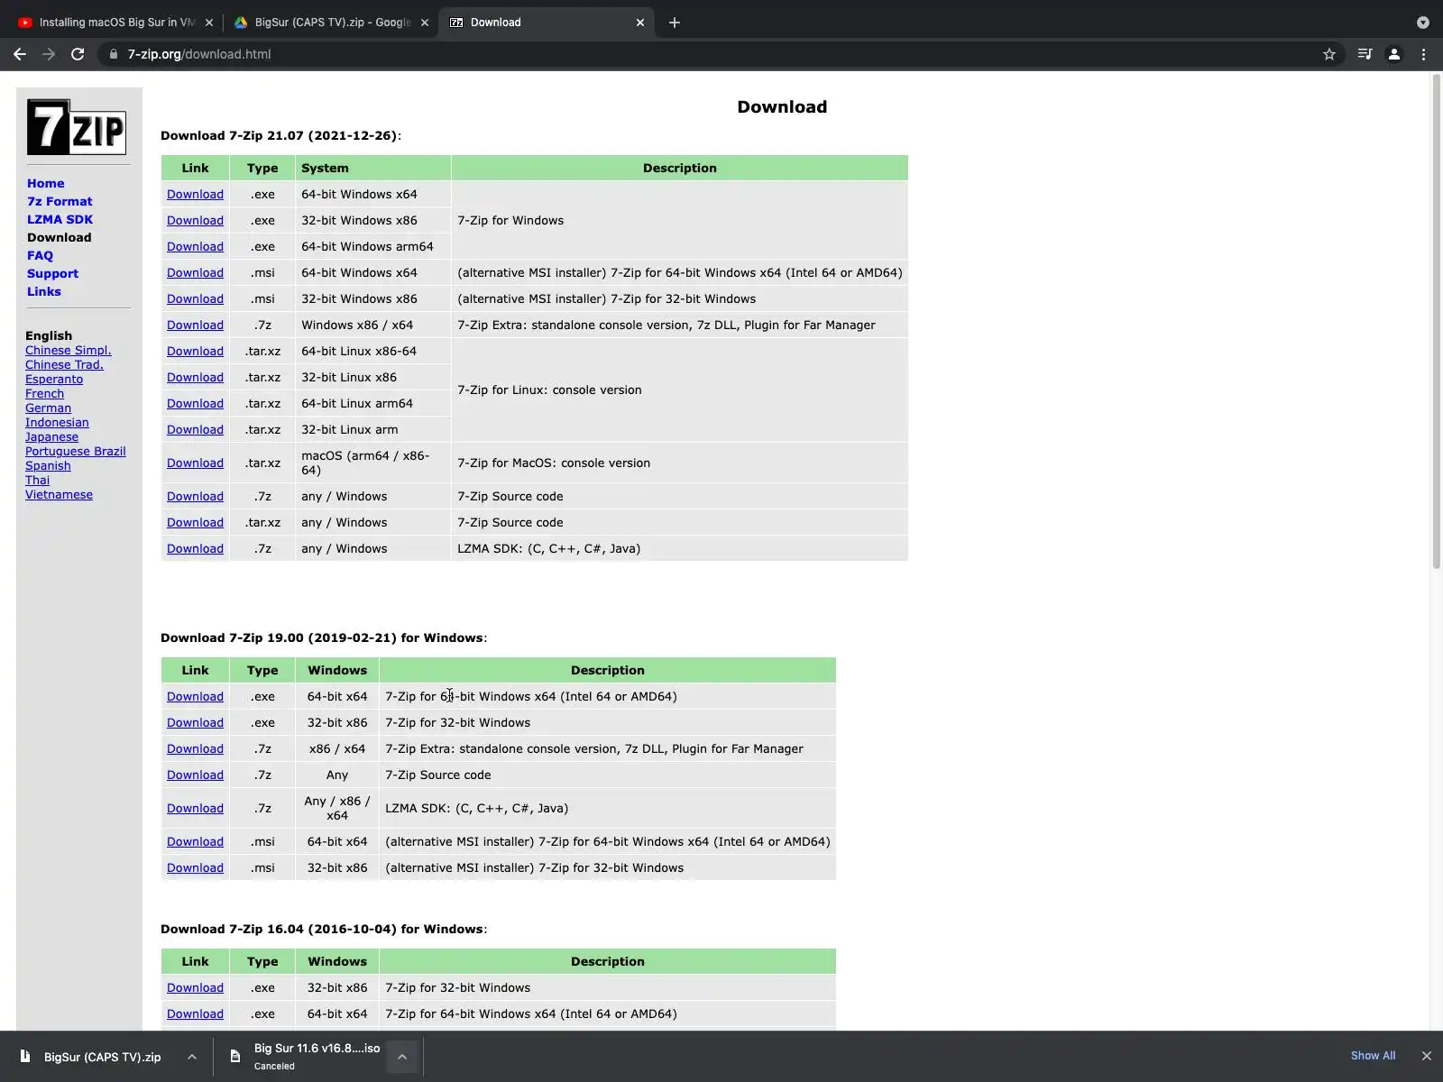Go back to the previous page
The width and height of the screenshot is (1443, 1082).
(20, 54)
